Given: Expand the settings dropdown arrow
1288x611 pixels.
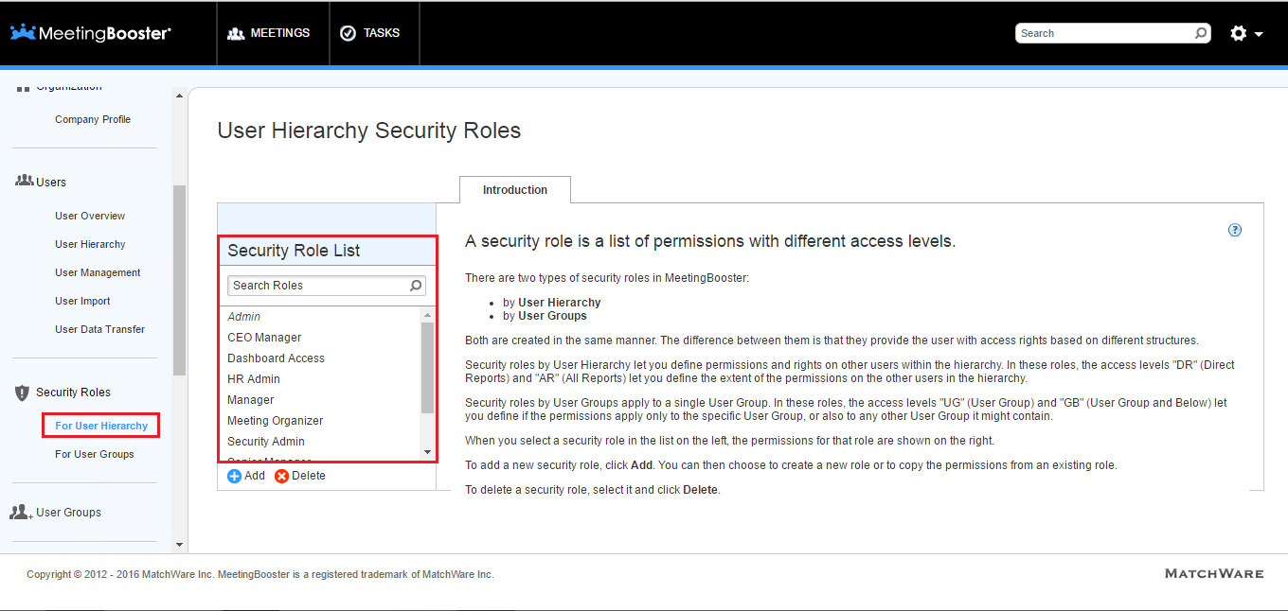Looking at the screenshot, I should coord(1259,34).
